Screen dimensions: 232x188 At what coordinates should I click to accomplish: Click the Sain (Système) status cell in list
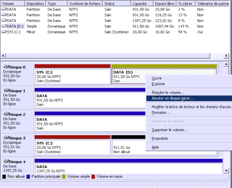(x=116, y=32)
